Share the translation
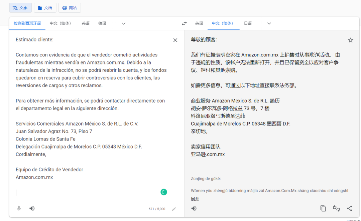The height and width of the screenshot is (221, 361). click(x=350, y=208)
